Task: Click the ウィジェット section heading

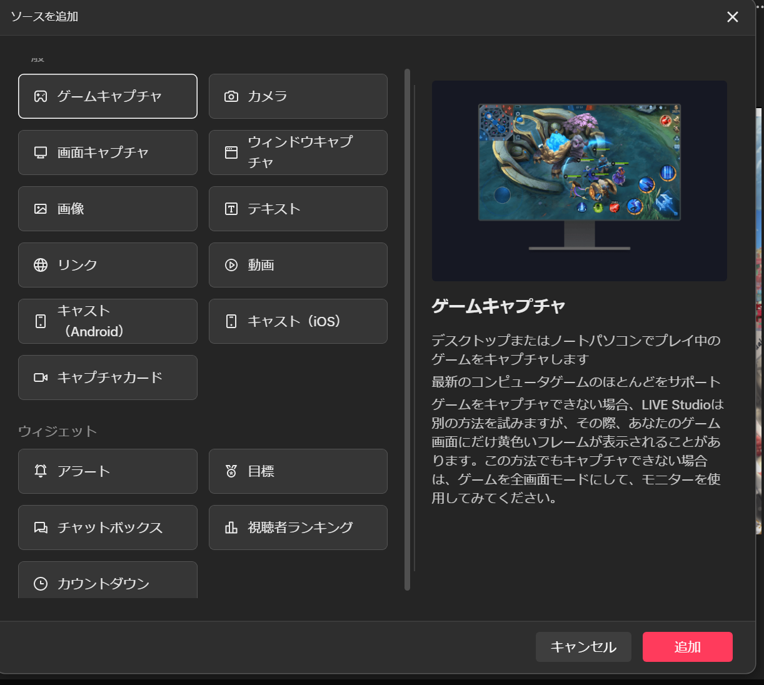Action: [x=58, y=431]
